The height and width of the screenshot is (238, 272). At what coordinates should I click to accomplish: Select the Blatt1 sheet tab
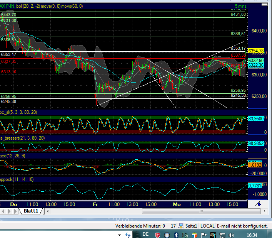pos(31,211)
